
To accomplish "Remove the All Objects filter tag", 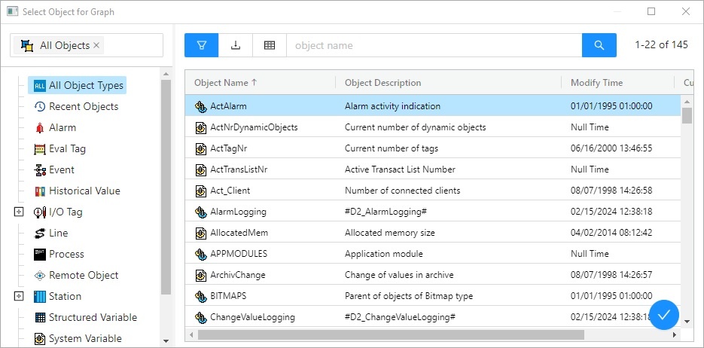I will click(96, 45).
